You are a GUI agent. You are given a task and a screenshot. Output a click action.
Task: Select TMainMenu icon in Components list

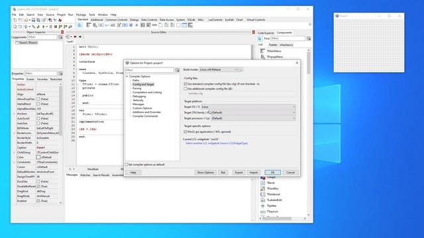pos(262,51)
